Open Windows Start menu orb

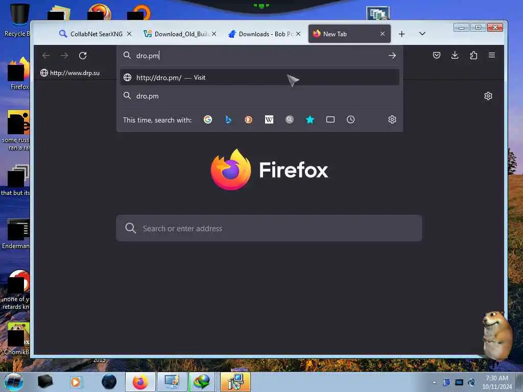pyautogui.click(x=14, y=382)
